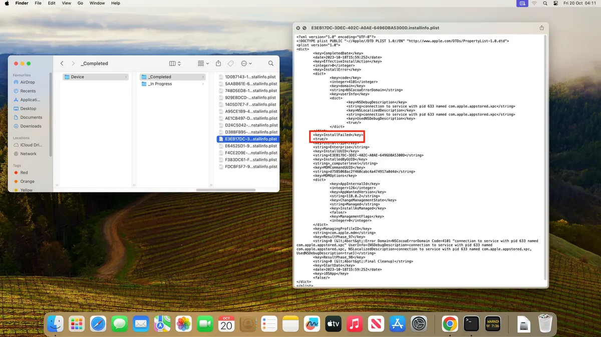
Task: Select the Device folder column item
Action: (95, 77)
